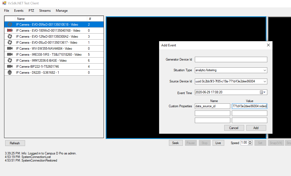Open the File menu

[x=7, y=11]
